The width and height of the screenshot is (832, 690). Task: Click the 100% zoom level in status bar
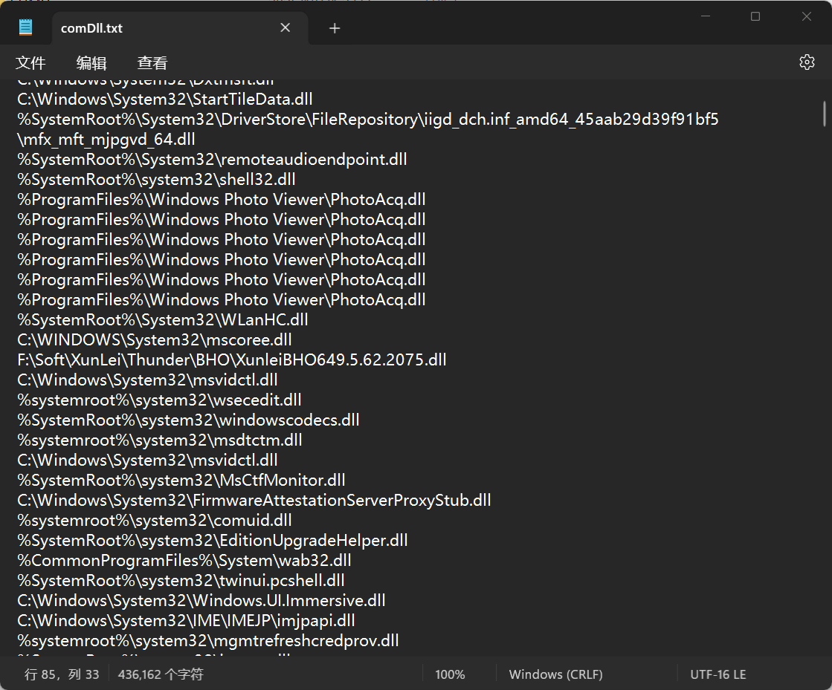450,674
